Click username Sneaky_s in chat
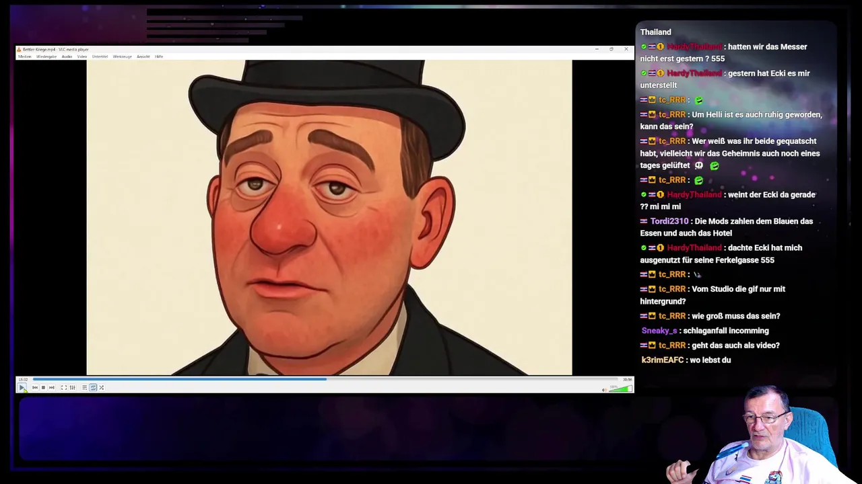This screenshot has width=862, height=484. (659, 331)
